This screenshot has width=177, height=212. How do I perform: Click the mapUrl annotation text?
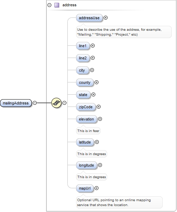(114, 203)
